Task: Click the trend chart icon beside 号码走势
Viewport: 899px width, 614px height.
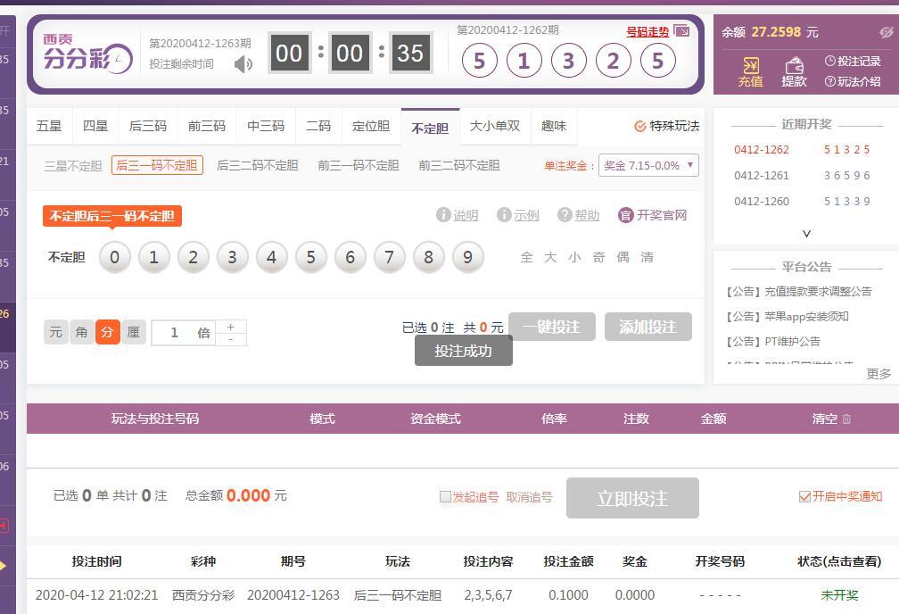Action: (x=681, y=30)
